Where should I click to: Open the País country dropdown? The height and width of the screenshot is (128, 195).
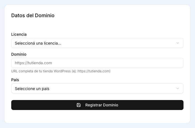pyautogui.click(x=97, y=88)
